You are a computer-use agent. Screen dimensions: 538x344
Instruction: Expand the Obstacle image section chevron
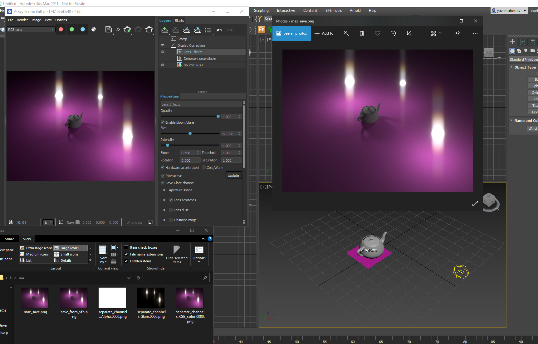coord(164,220)
